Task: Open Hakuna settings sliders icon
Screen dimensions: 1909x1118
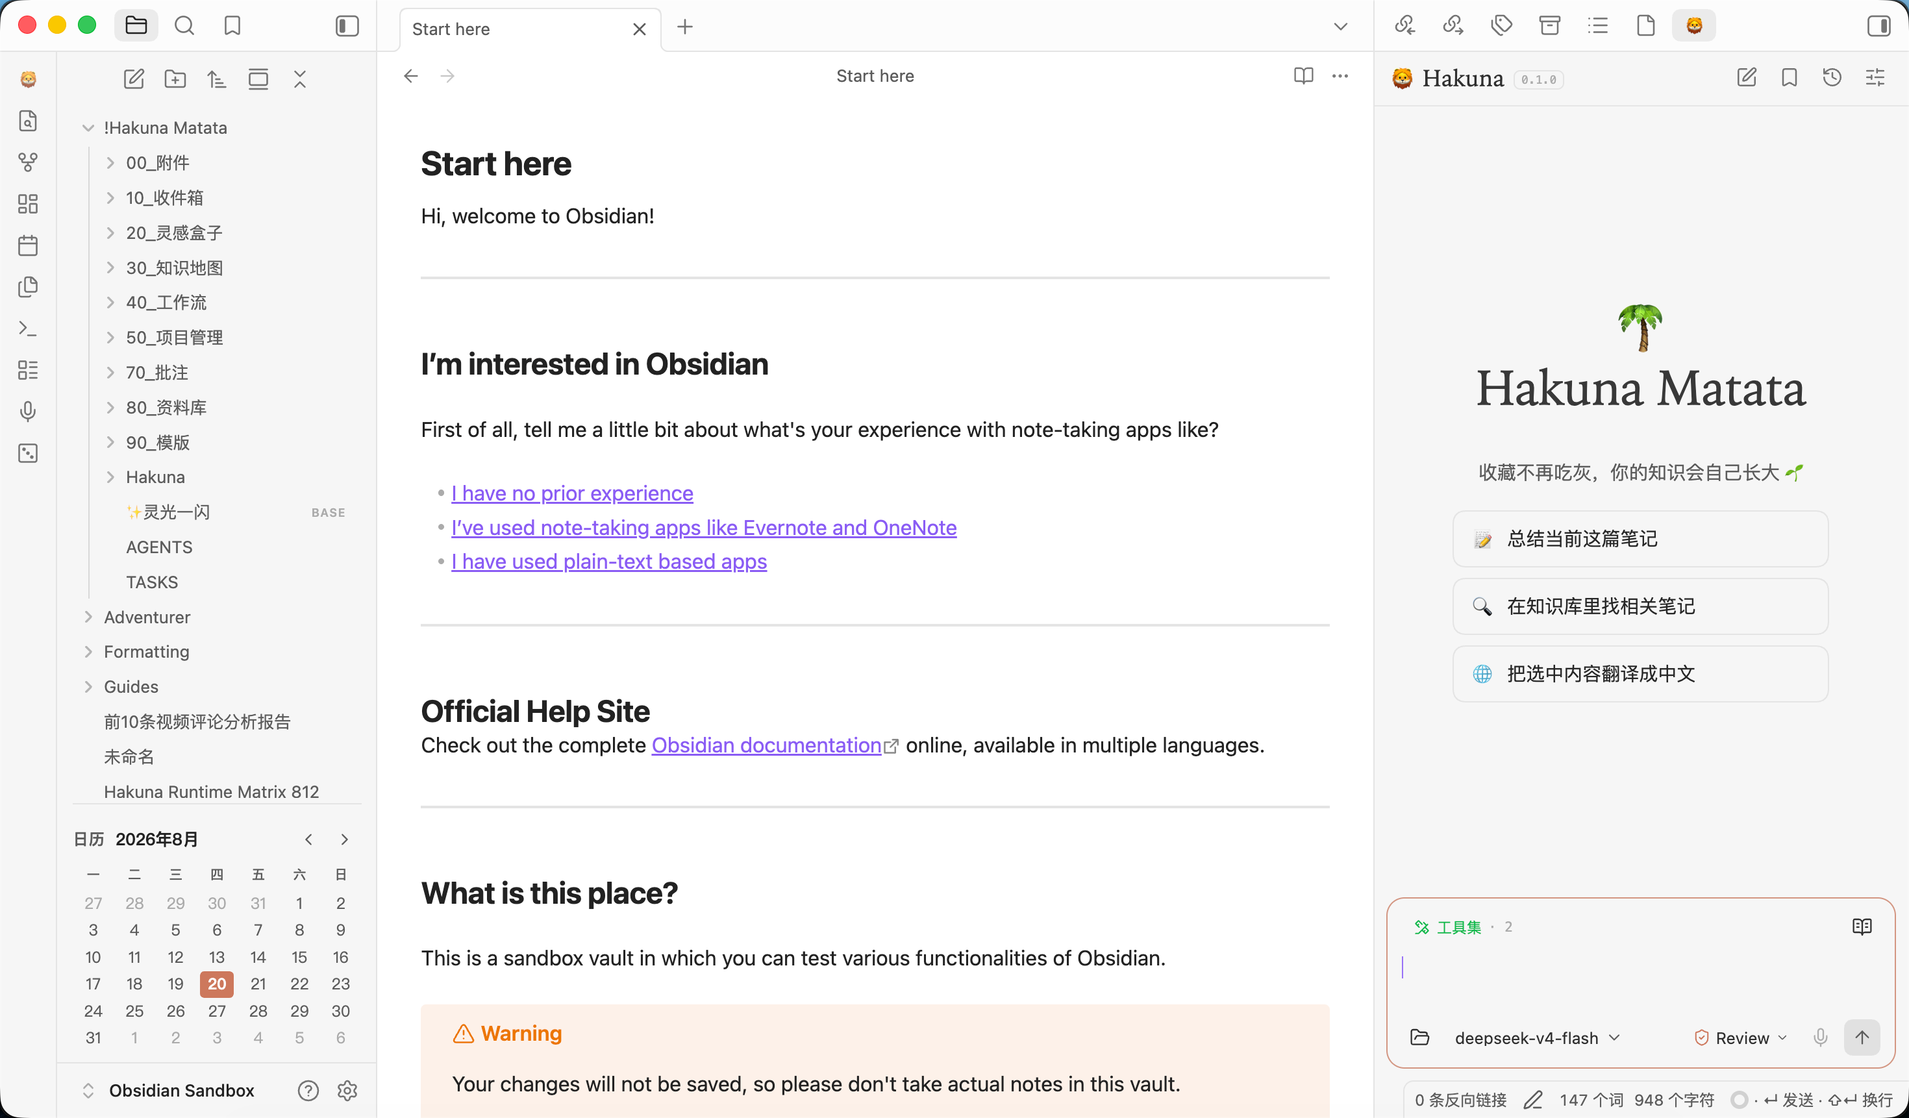Action: click(1875, 77)
